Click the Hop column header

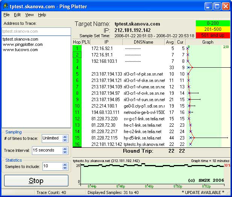(77, 42)
